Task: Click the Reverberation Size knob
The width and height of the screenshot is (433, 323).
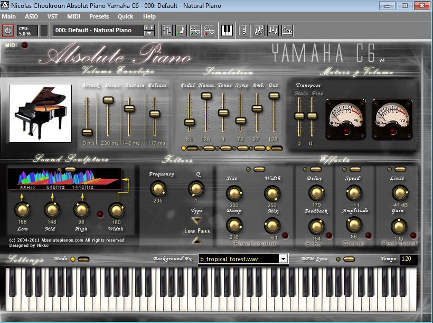Action: pos(234,193)
